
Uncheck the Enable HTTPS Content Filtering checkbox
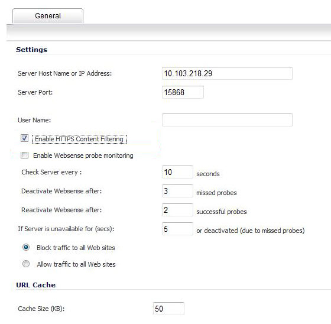click(24, 138)
